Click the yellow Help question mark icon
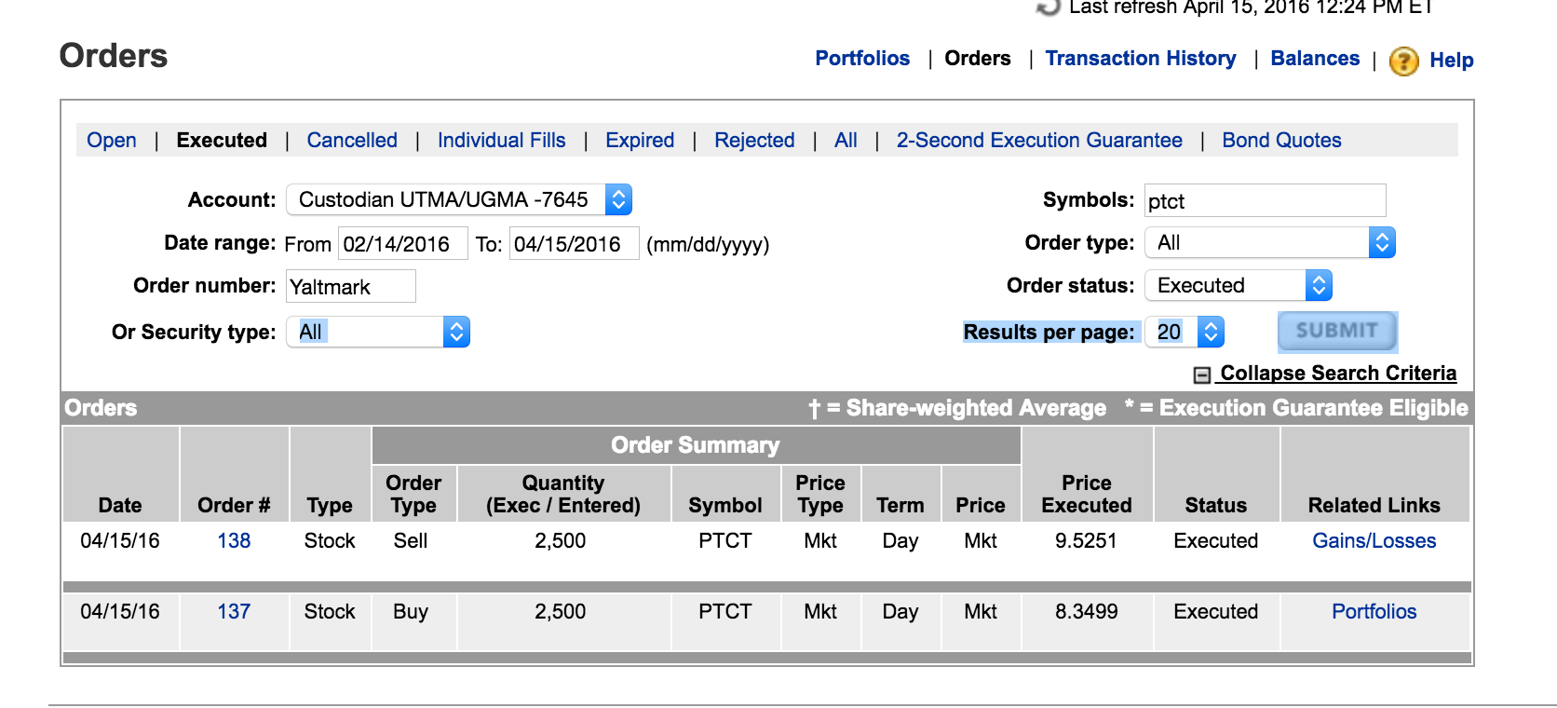 [x=1403, y=61]
